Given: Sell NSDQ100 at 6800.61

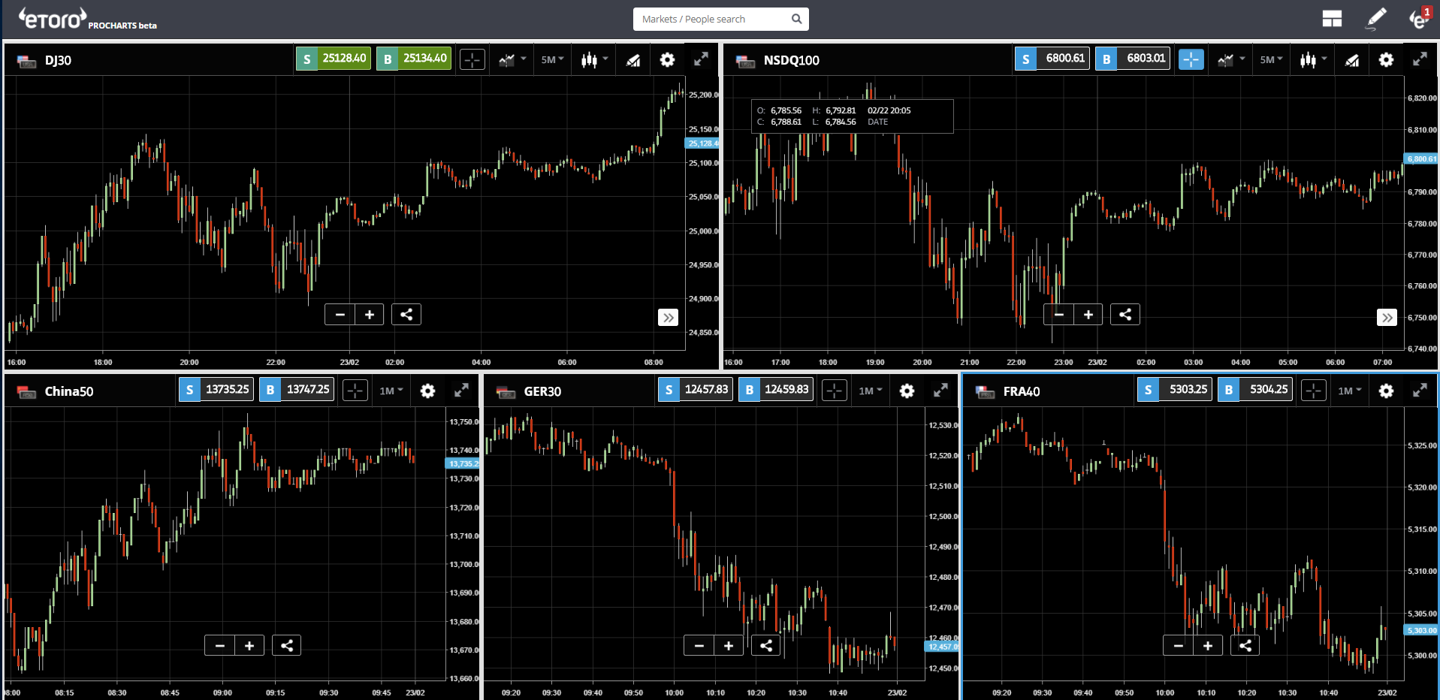Looking at the screenshot, I should click(1052, 59).
